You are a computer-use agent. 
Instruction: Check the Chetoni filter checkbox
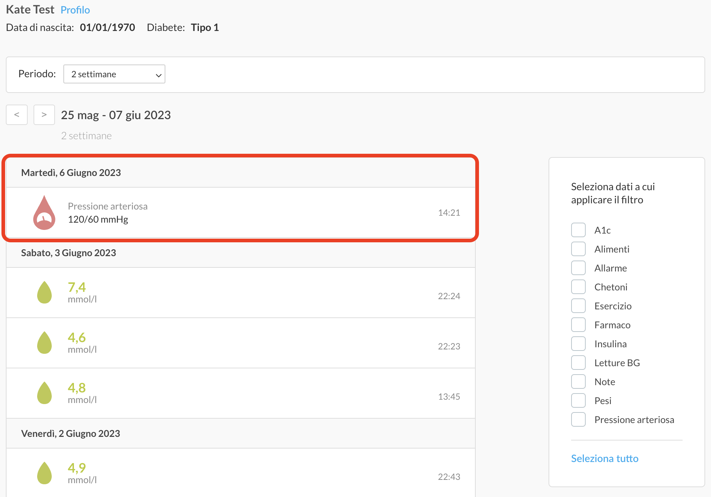coord(578,287)
